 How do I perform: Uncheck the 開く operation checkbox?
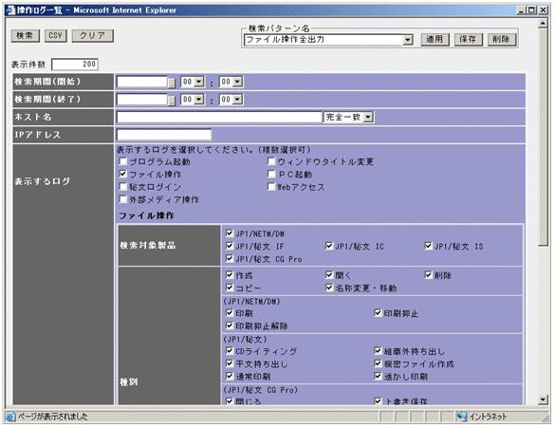coord(329,275)
